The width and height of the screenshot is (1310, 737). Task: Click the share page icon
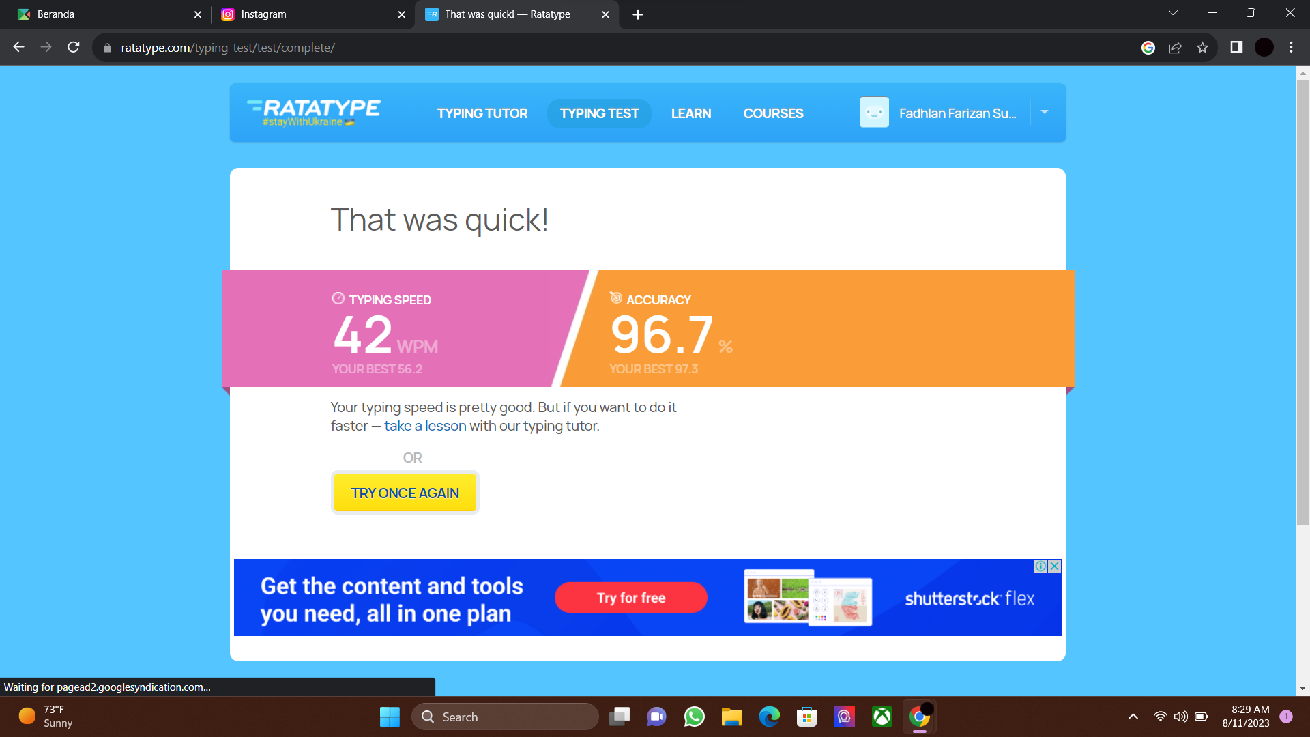[x=1175, y=48]
